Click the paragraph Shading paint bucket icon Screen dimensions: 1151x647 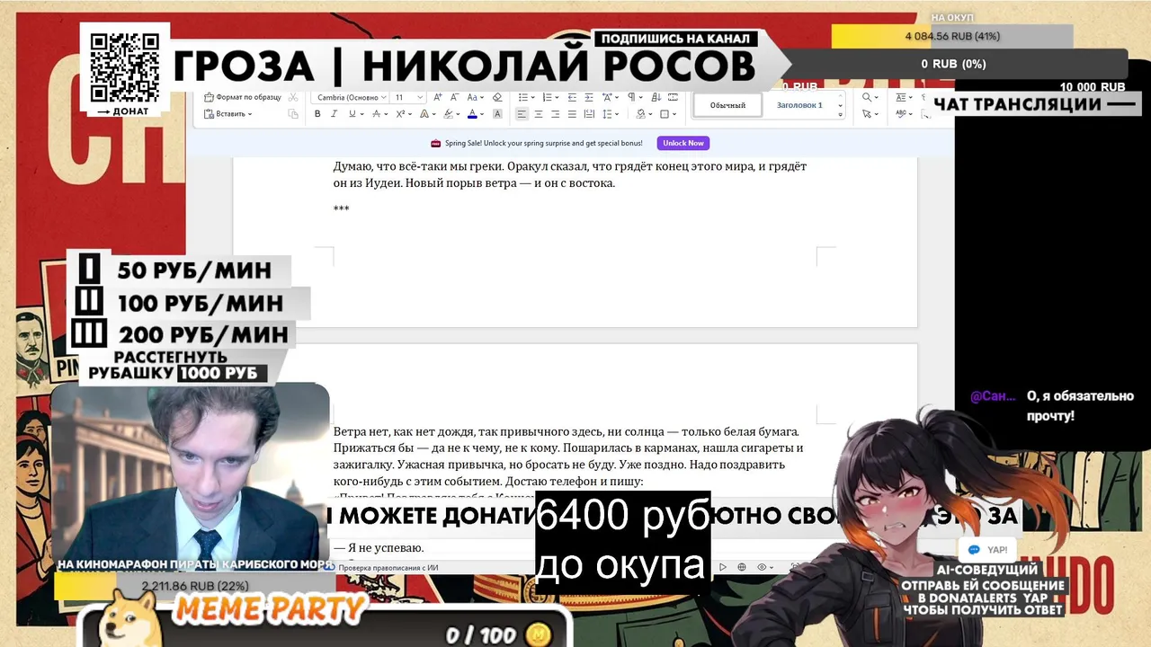click(x=641, y=114)
